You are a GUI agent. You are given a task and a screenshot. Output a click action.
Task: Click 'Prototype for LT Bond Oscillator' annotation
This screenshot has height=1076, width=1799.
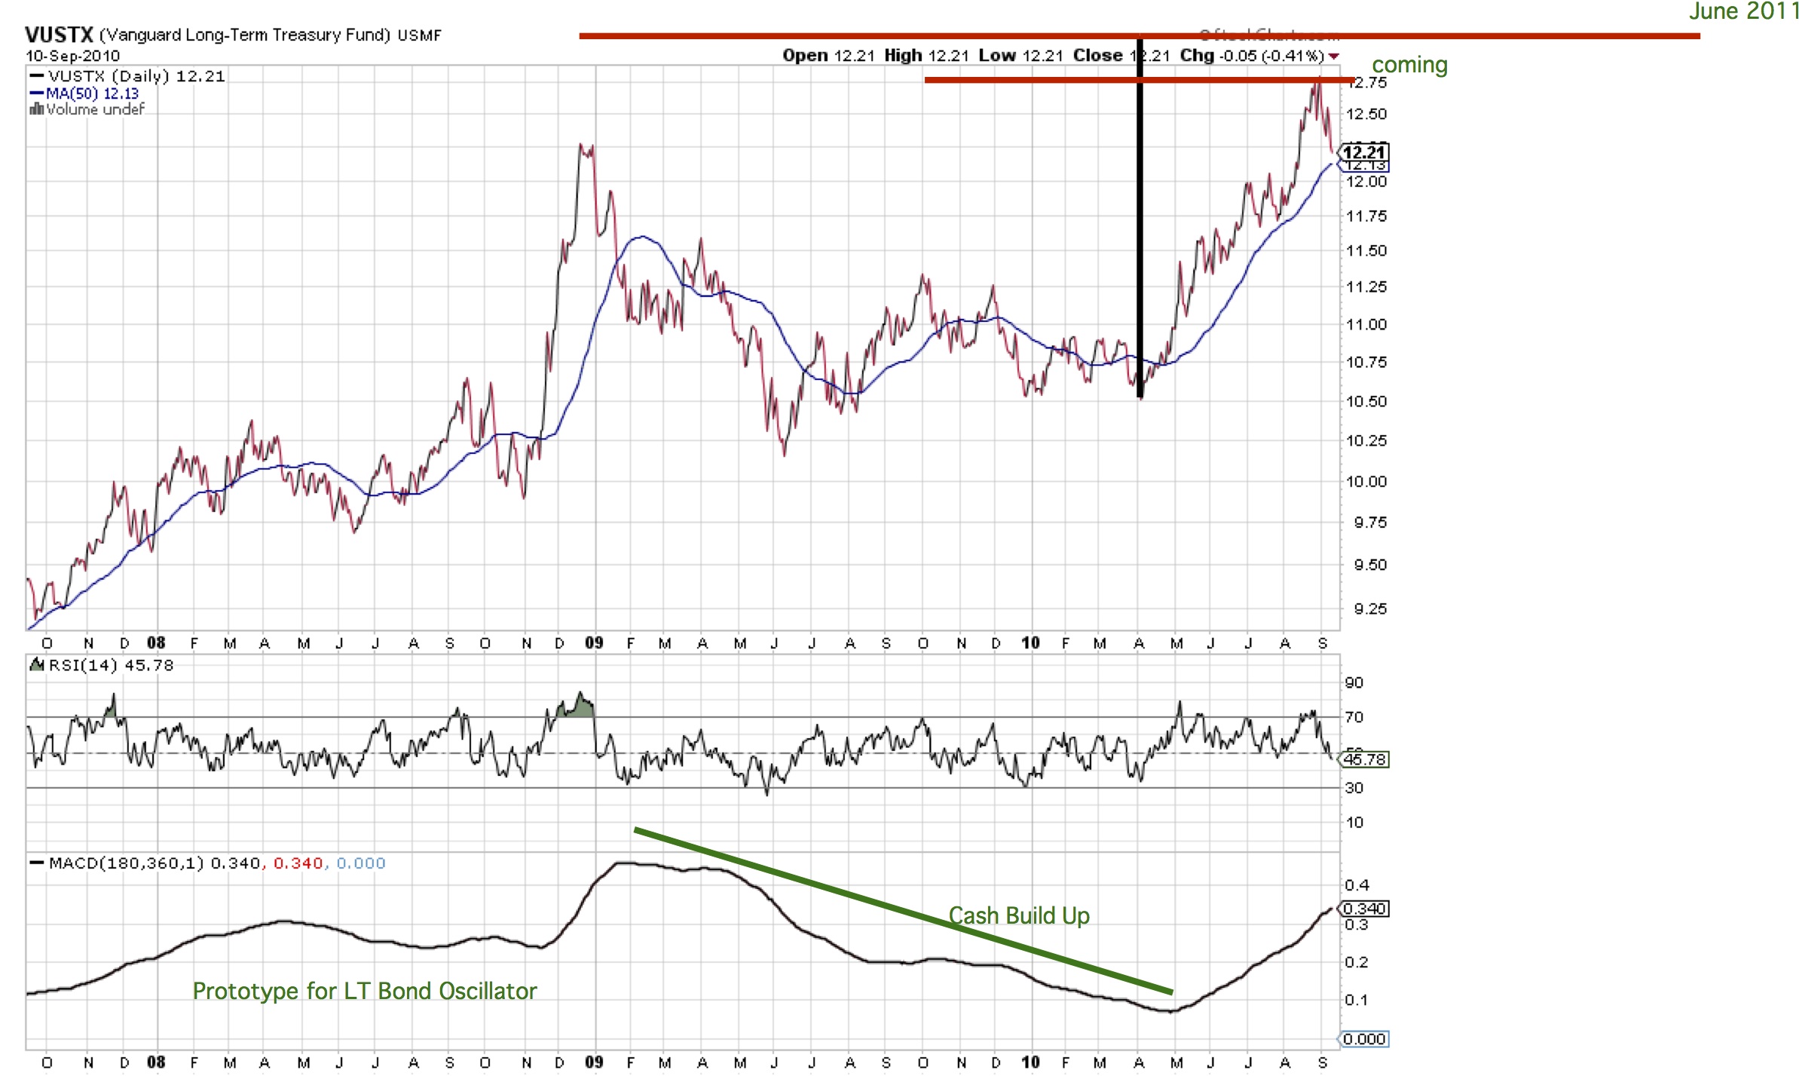click(x=365, y=991)
